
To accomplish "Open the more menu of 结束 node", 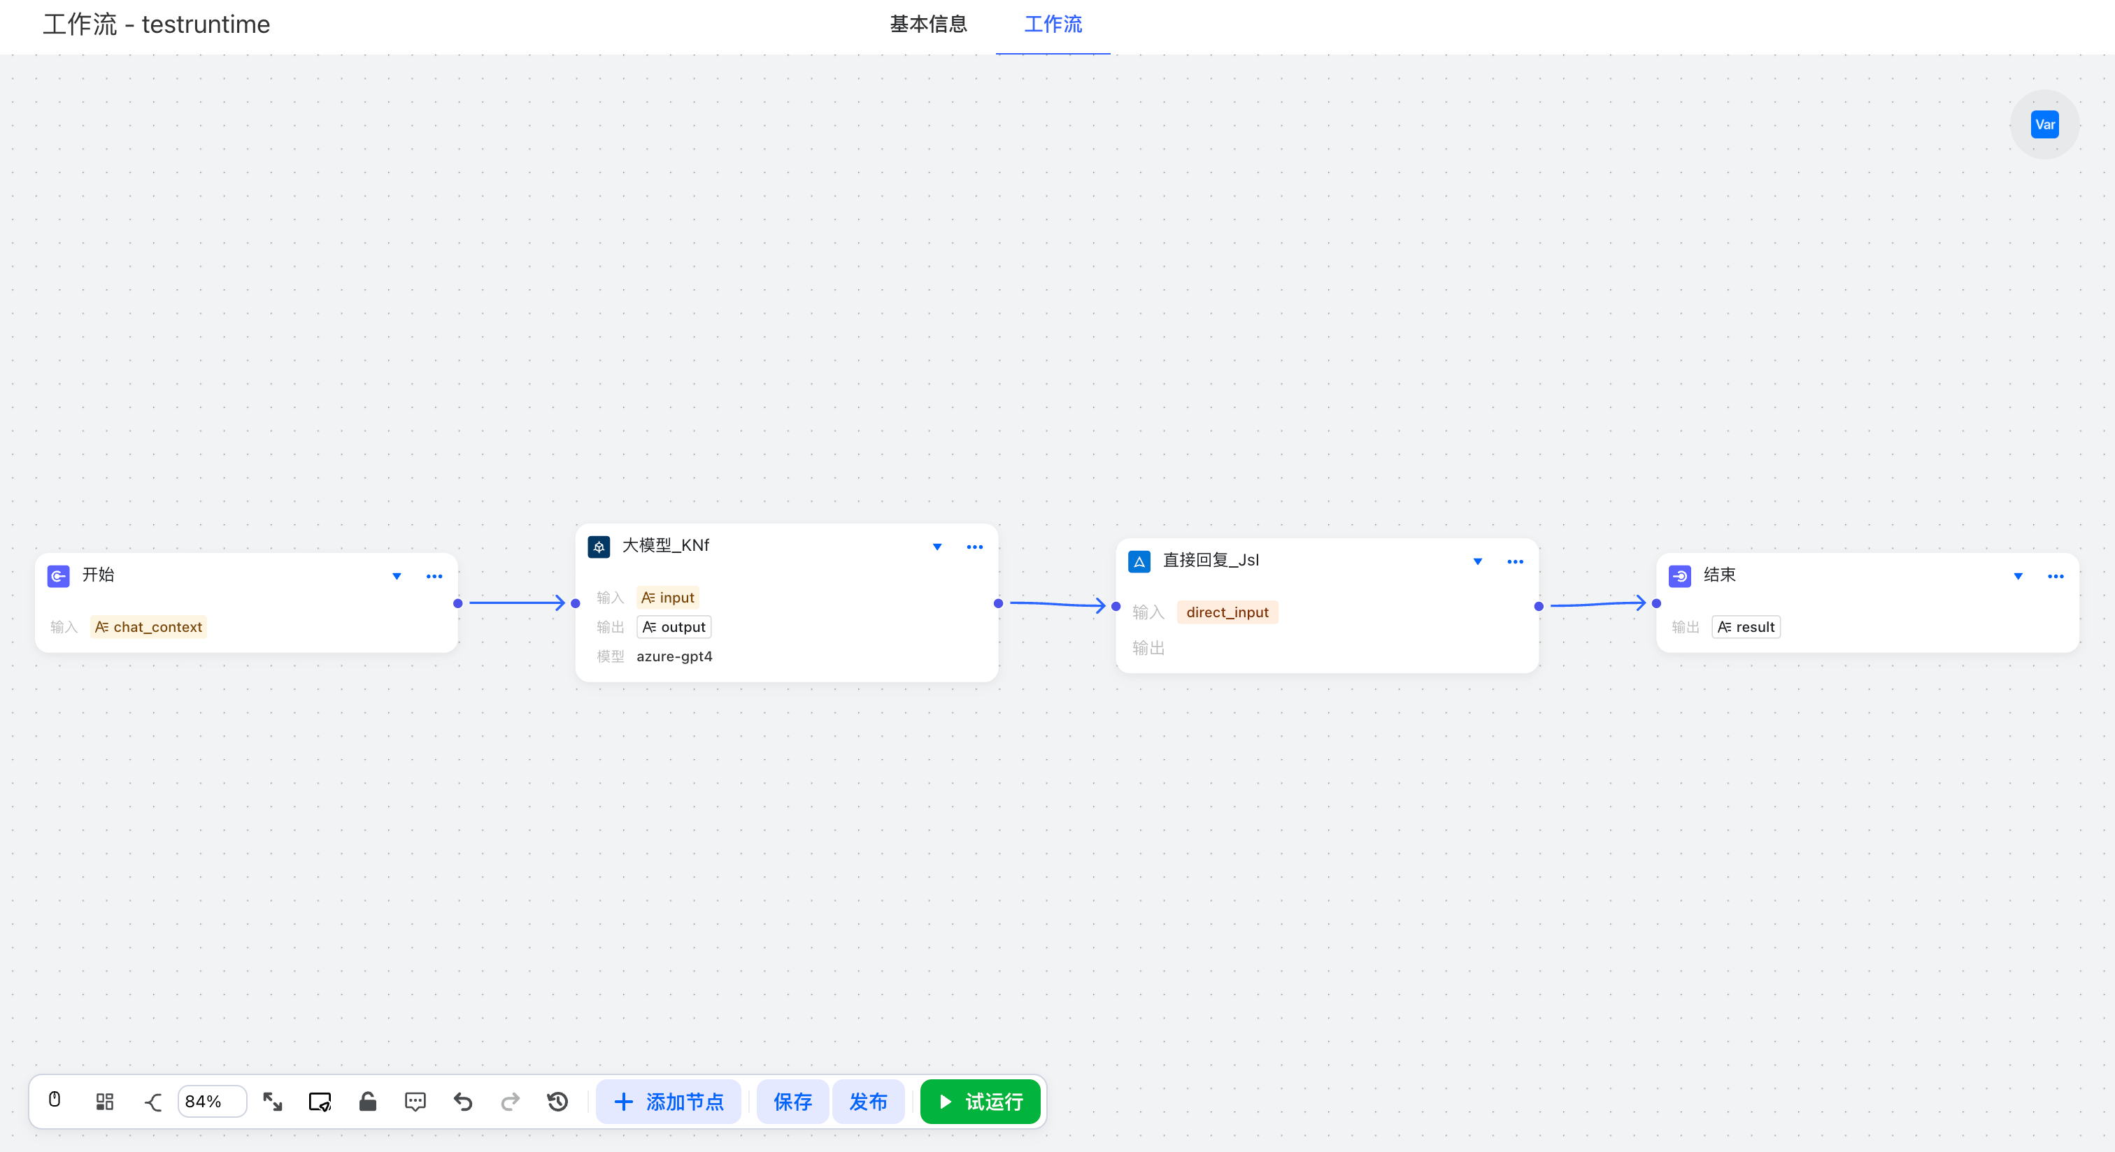I will click(2055, 576).
